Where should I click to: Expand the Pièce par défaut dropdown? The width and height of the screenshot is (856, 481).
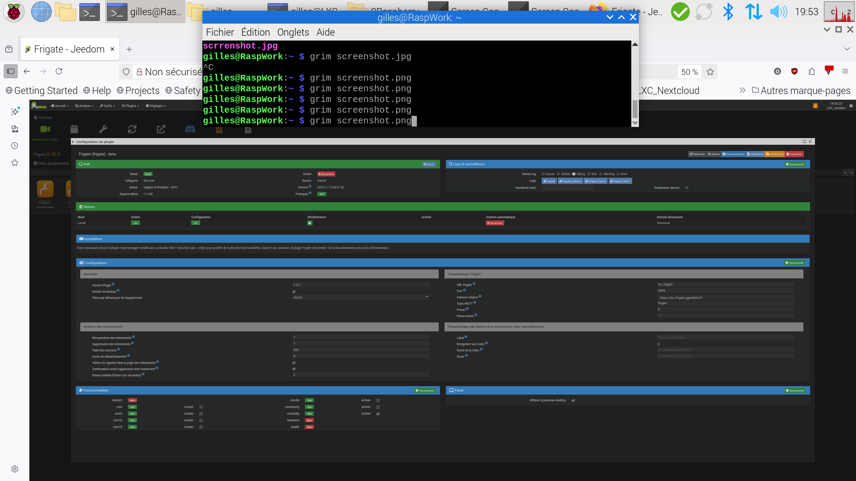click(x=361, y=298)
